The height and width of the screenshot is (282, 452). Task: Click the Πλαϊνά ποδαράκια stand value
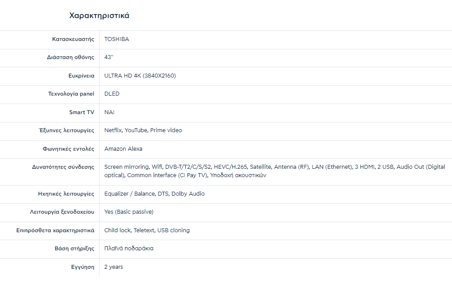pos(129,249)
